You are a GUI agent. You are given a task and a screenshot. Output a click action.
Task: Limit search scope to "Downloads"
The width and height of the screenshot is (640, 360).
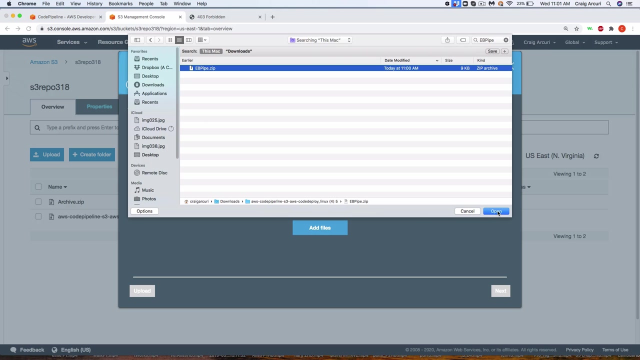[238, 51]
